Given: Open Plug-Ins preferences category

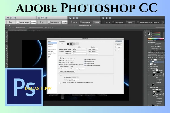Looking at the screenshot, I should 52,55.
